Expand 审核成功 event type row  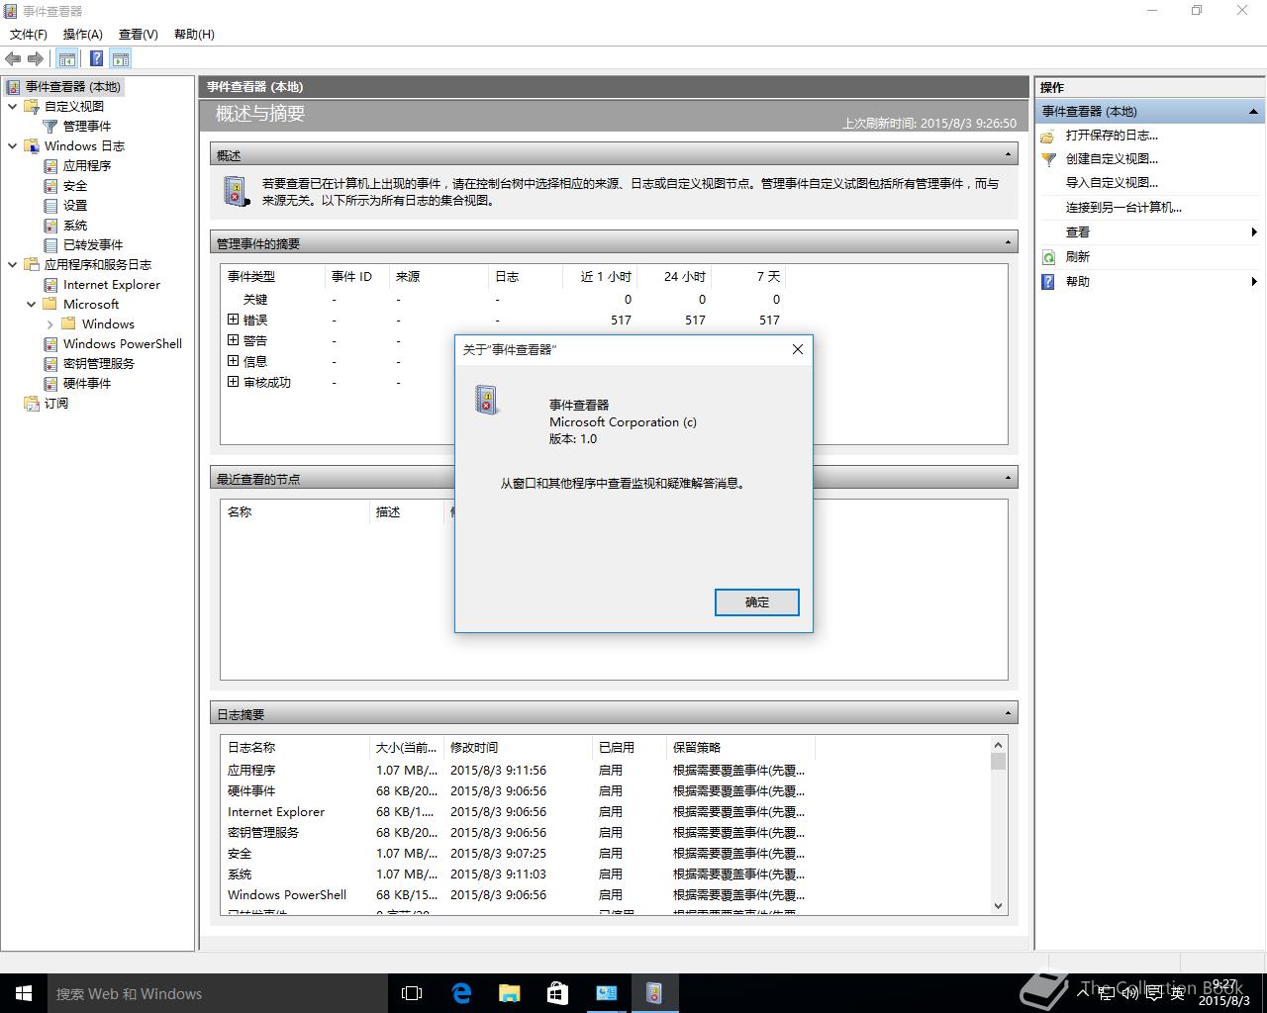(x=233, y=381)
